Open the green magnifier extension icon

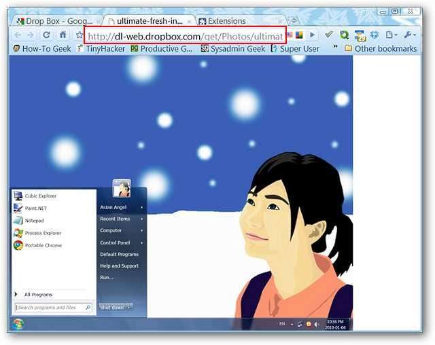click(345, 35)
